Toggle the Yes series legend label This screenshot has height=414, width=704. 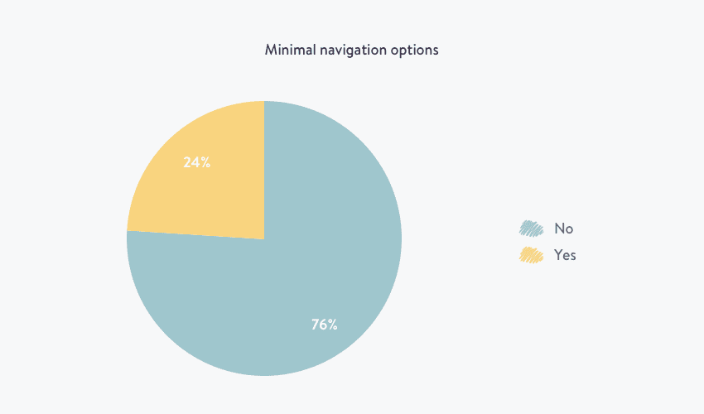(x=565, y=255)
